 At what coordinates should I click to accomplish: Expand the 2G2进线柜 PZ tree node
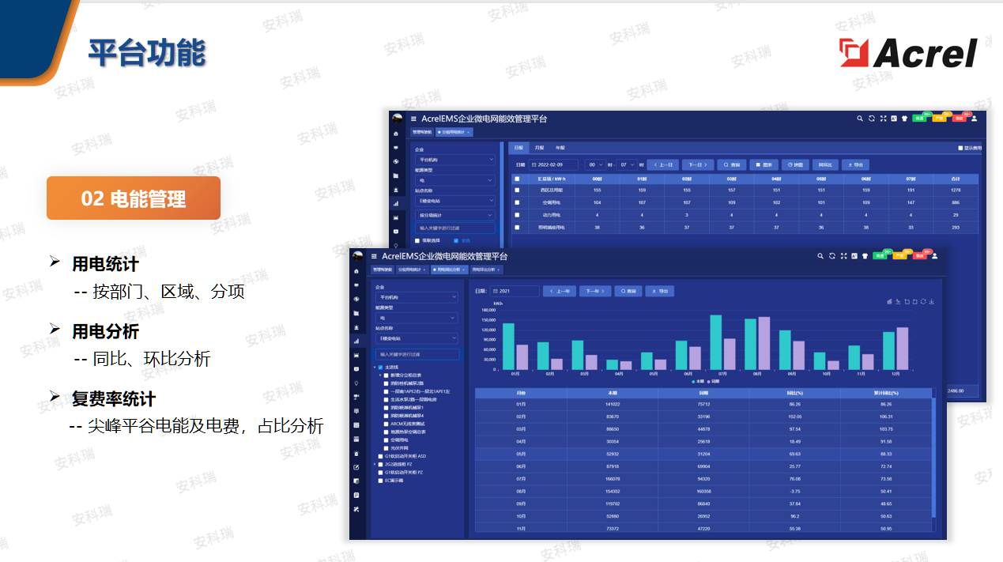(x=375, y=464)
